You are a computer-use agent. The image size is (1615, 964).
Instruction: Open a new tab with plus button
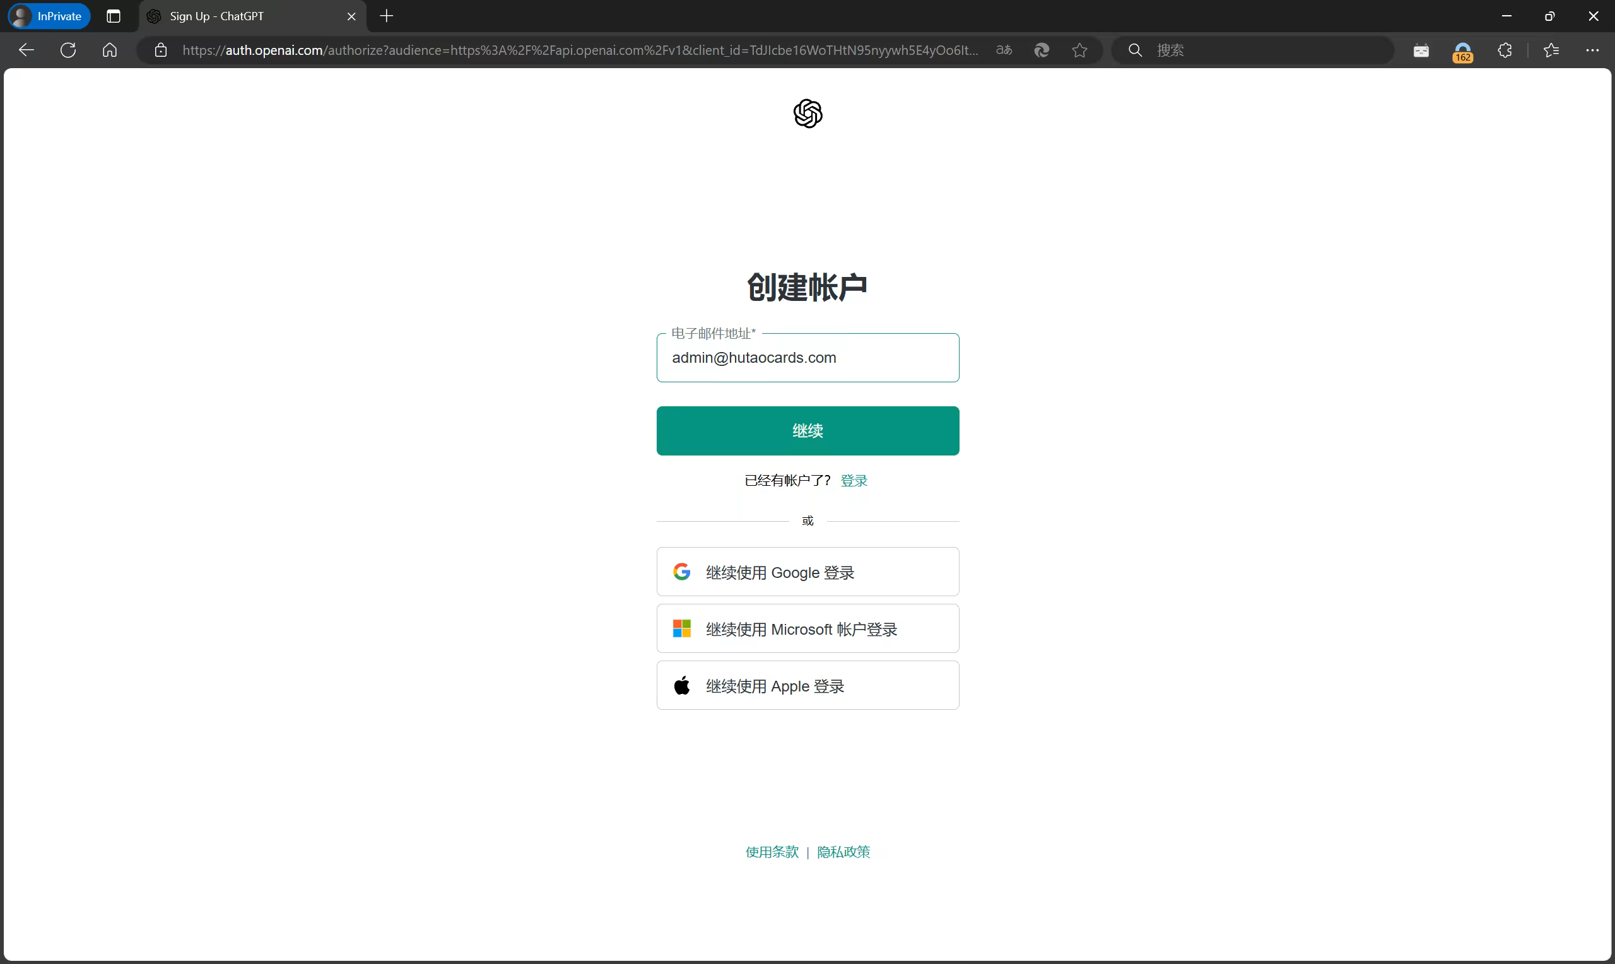[386, 16]
